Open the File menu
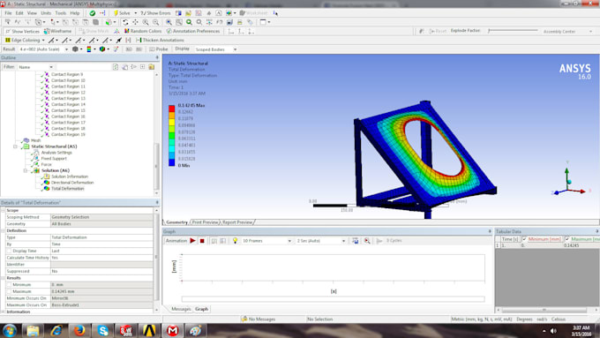 pos(8,13)
